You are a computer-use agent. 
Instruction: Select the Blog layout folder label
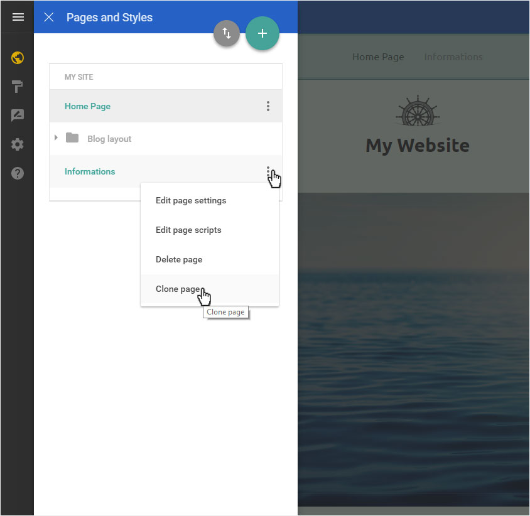(109, 139)
